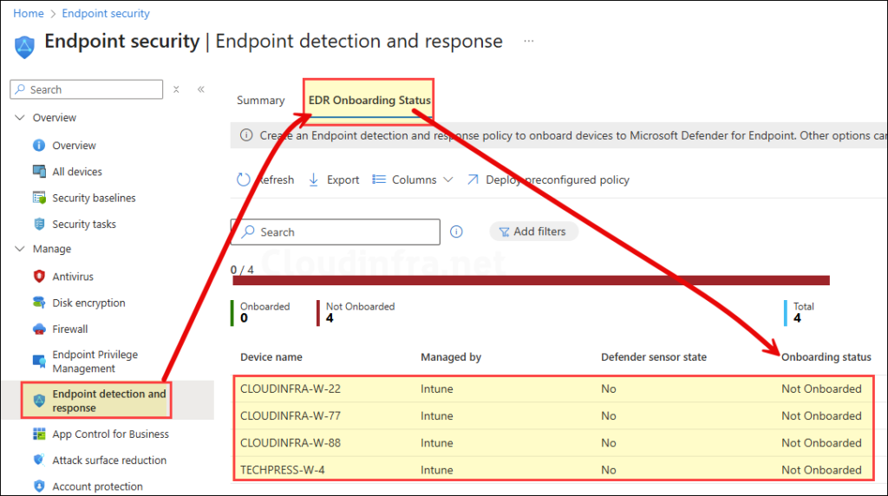This screenshot has height=496, width=888.
Task: Click in the device table Search field
Action: point(336,232)
